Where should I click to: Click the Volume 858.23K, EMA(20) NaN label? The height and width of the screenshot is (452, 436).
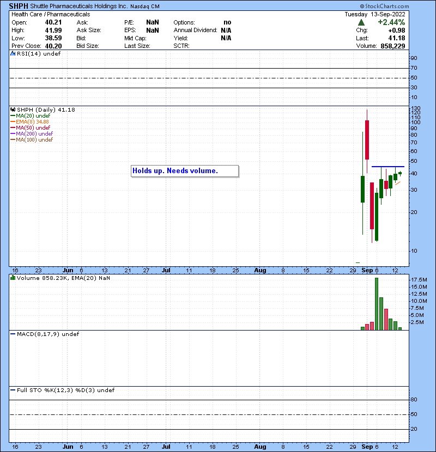[x=63, y=278]
